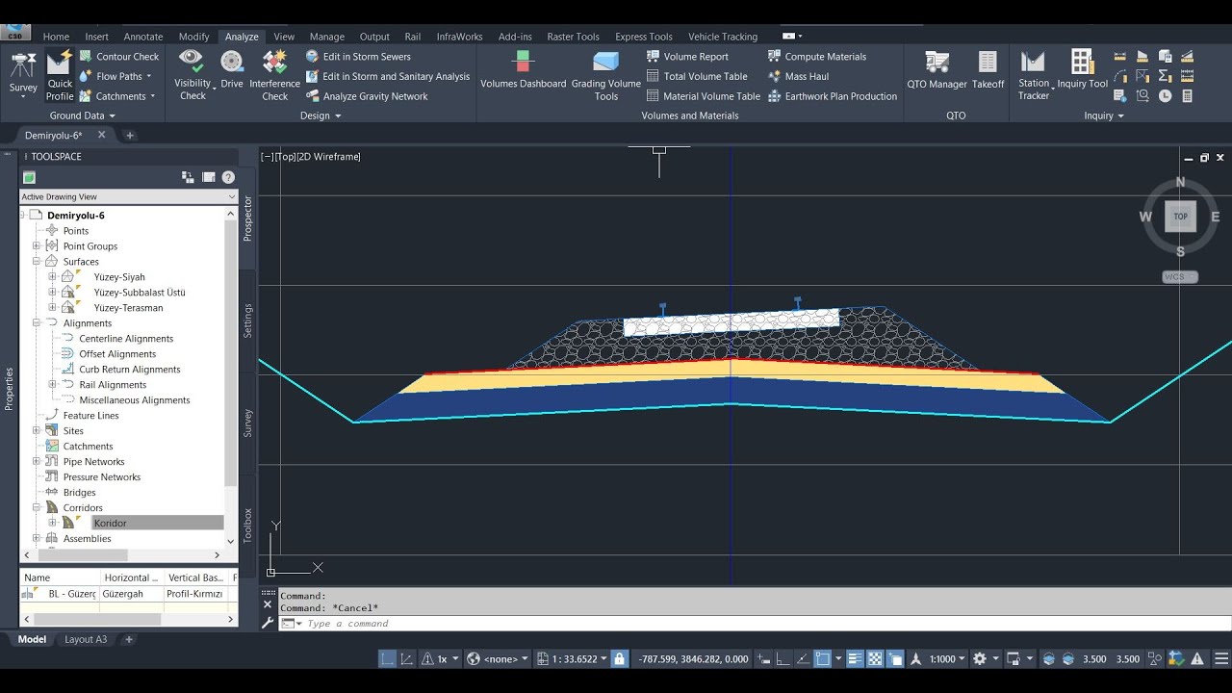Viewport: 1232px width, 693px height.
Task: Run the Interference Check
Action: coord(275,75)
